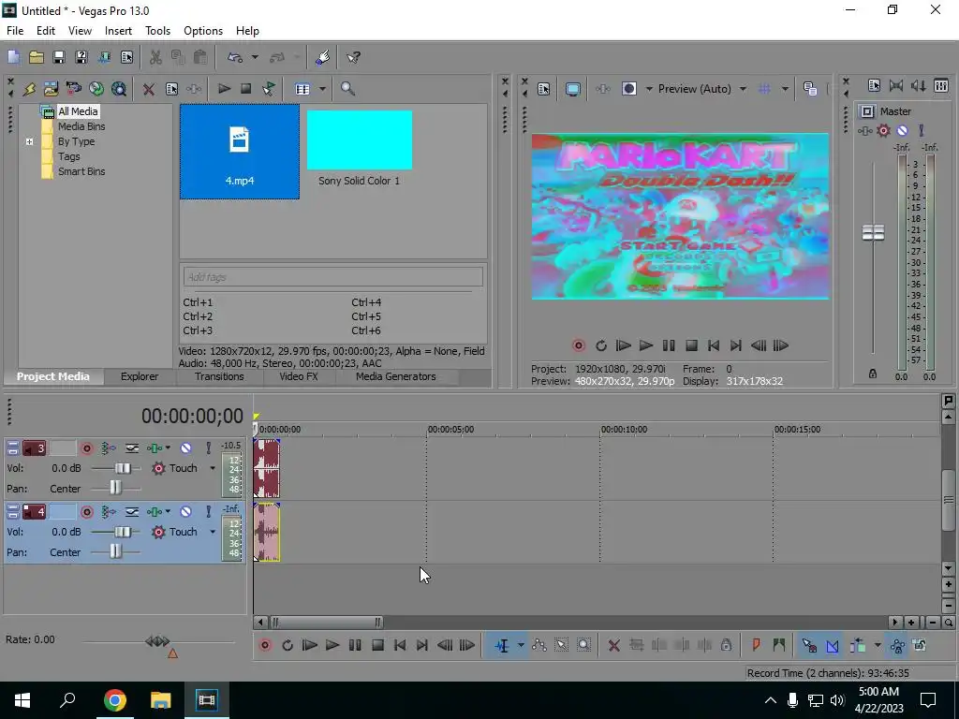
Task: Mute audio track 4
Action: [x=186, y=512]
